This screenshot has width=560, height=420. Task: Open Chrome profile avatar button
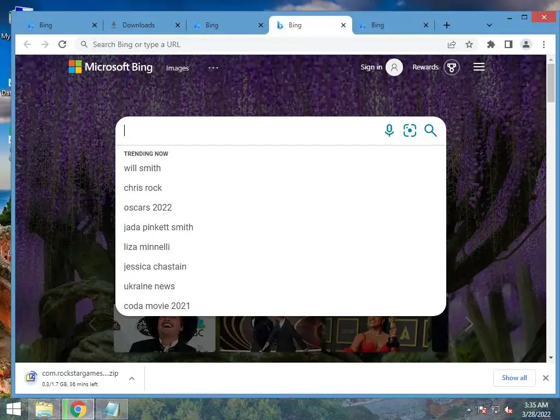click(526, 44)
